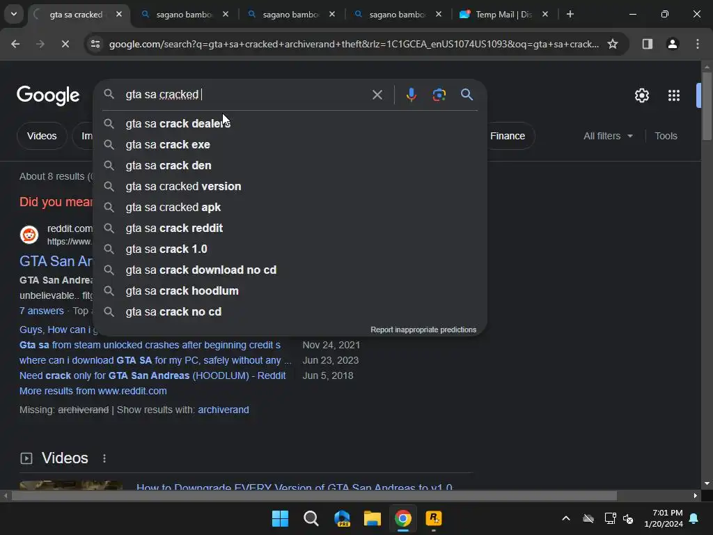The image size is (713, 535).
Task: Open the Google apps grid
Action: [674, 95]
